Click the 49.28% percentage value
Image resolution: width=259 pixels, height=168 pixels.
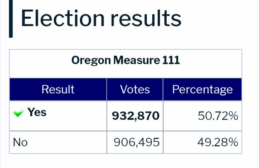[218, 142]
